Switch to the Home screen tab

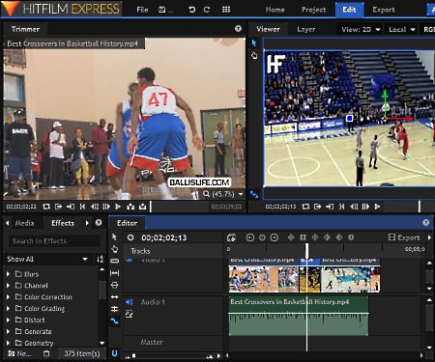pyautogui.click(x=275, y=10)
